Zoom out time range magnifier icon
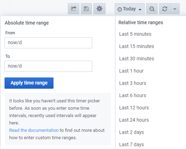186x149 pixels. tap(152, 9)
